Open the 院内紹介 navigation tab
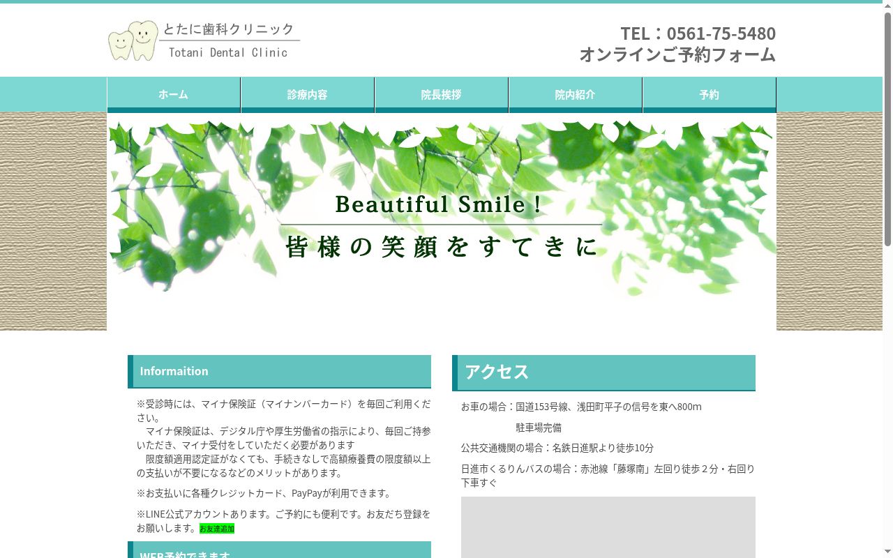Viewport: 893px width, 558px height. tap(576, 95)
